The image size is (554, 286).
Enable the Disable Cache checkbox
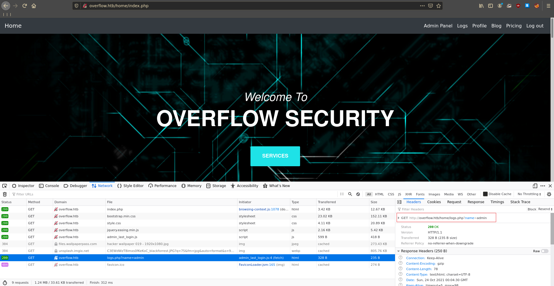[485, 194]
